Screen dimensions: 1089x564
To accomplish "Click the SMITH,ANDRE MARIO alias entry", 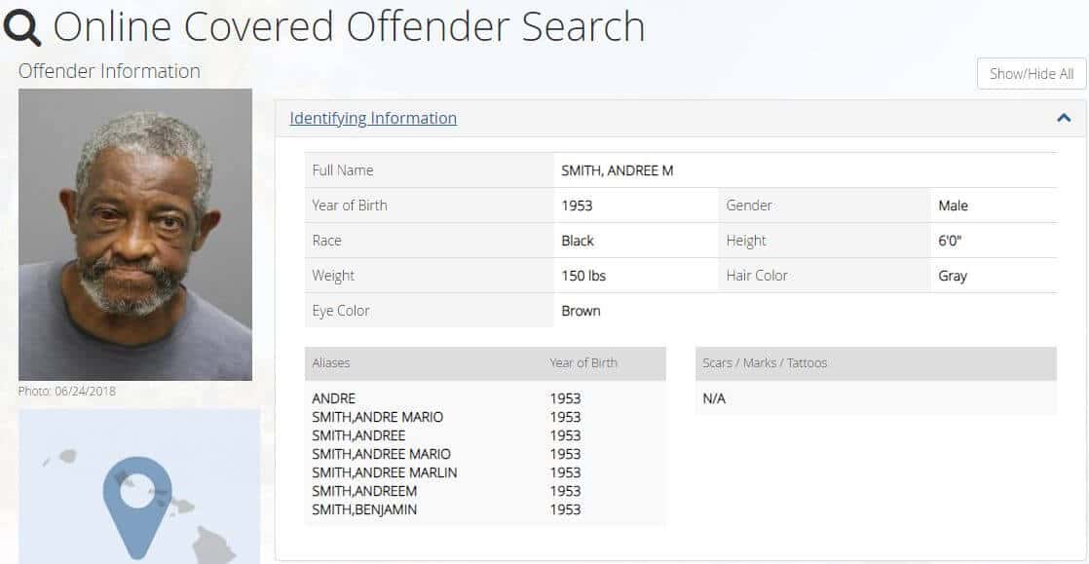I will [377, 417].
